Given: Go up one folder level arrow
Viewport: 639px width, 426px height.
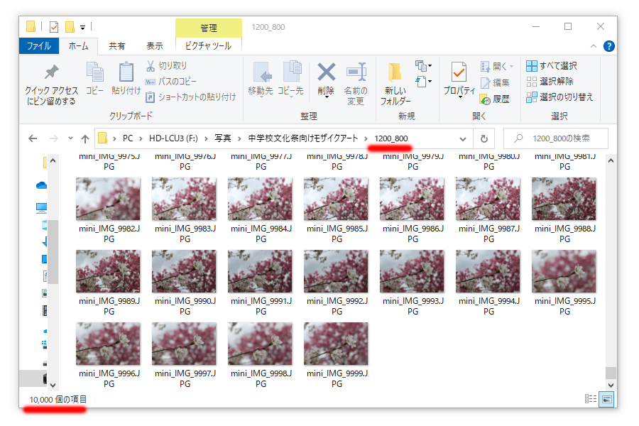Looking at the screenshot, I should point(84,138).
